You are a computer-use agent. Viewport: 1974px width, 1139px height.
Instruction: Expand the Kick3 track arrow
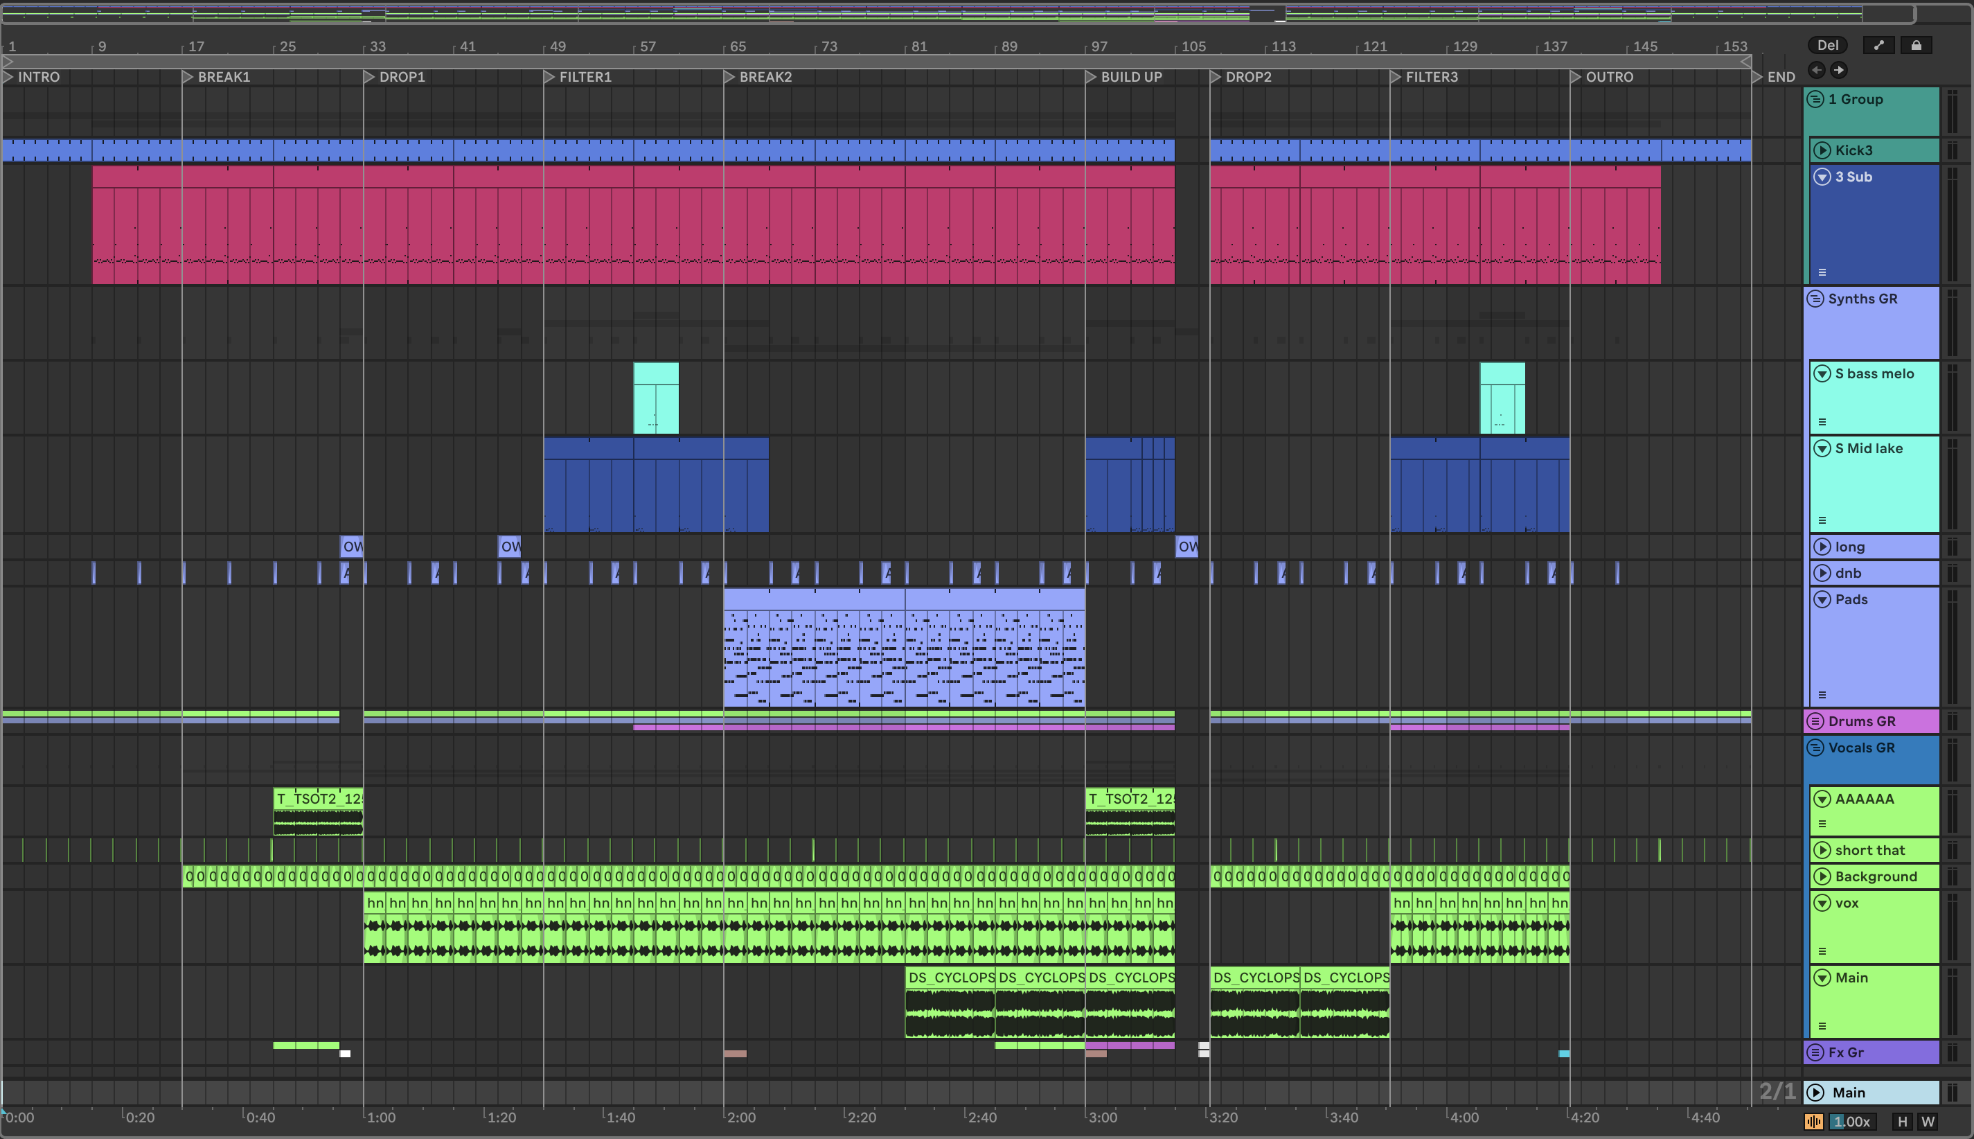[1822, 150]
